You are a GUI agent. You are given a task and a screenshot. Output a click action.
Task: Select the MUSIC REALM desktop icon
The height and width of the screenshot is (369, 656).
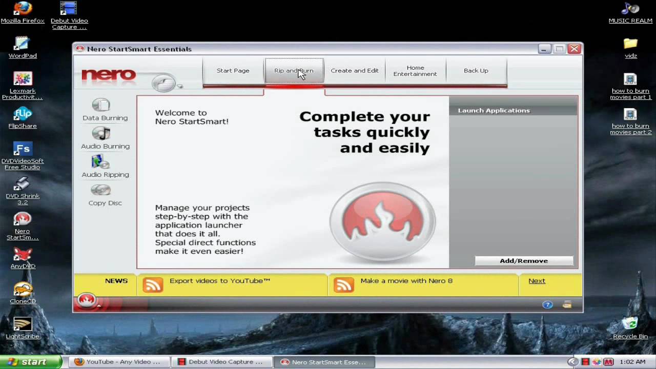click(630, 13)
